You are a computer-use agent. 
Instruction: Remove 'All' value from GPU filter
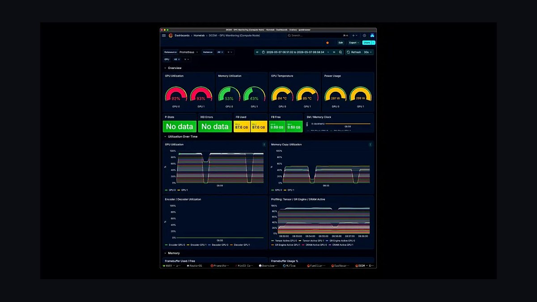[x=179, y=59]
